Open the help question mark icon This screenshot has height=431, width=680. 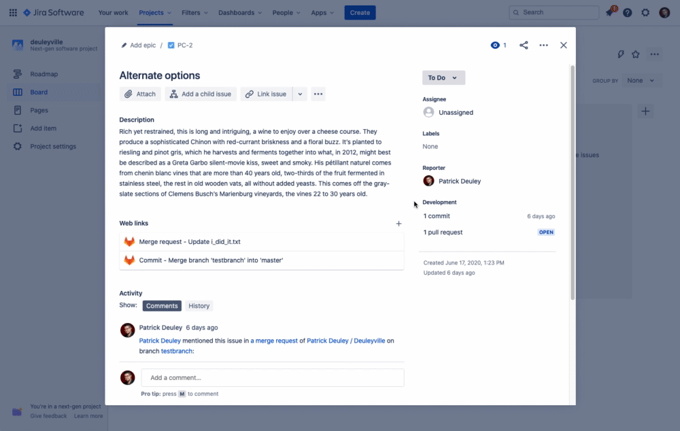(x=627, y=12)
